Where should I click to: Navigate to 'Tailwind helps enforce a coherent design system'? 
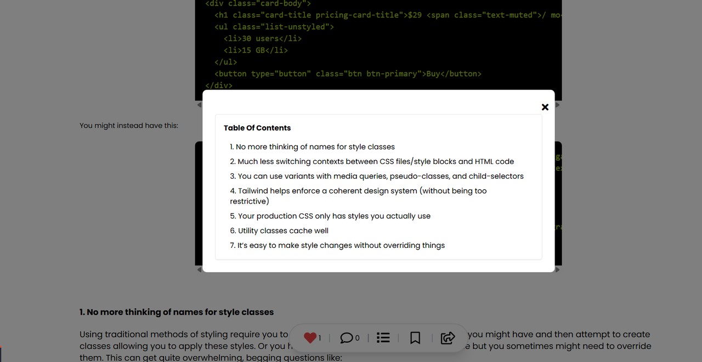click(x=358, y=196)
